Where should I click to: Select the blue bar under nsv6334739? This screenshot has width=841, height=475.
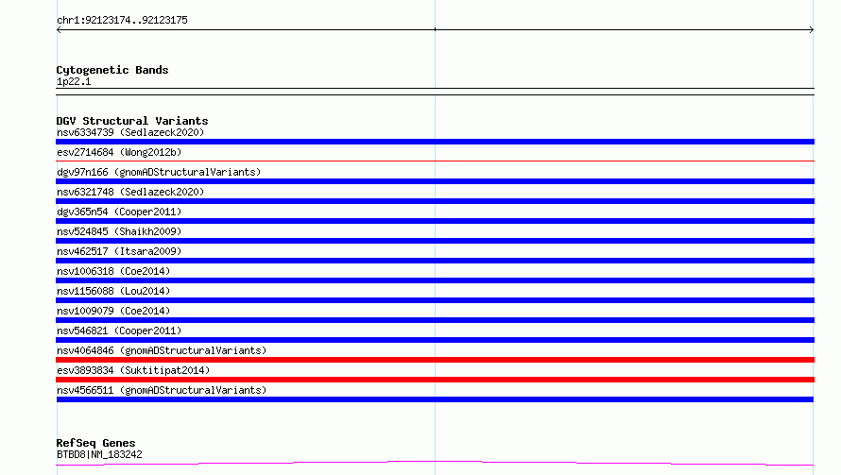click(x=435, y=142)
